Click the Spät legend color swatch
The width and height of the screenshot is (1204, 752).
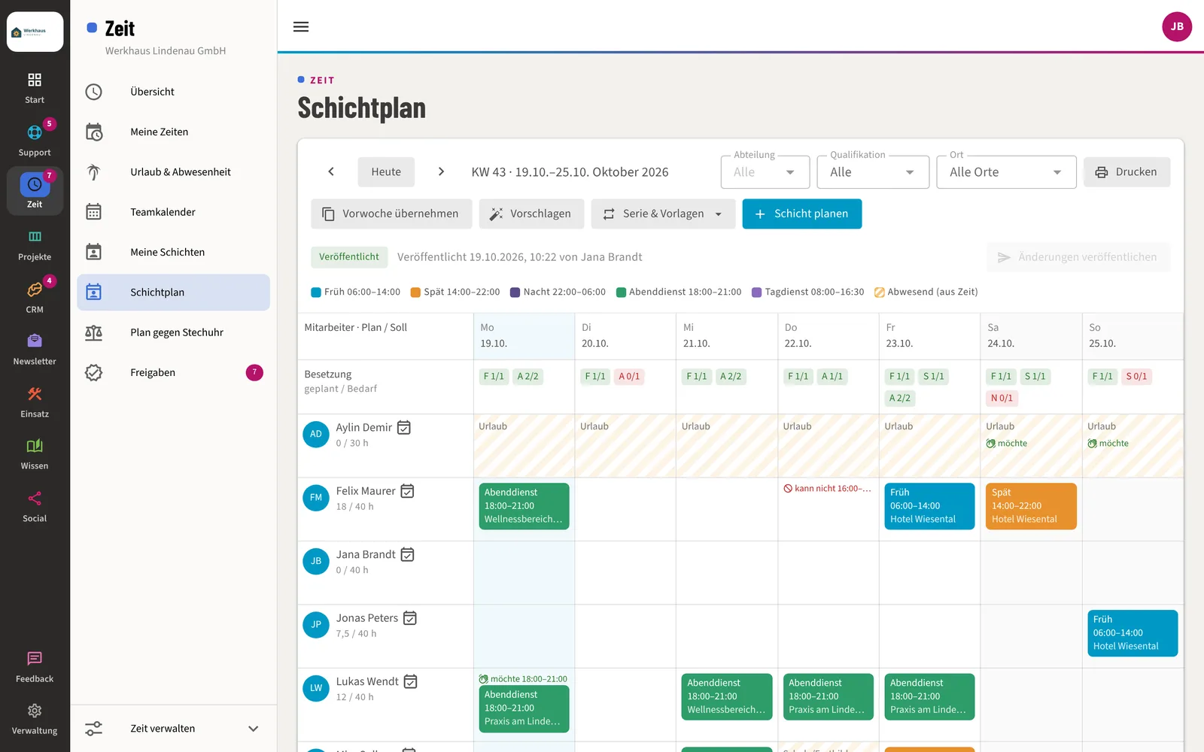click(415, 293)
